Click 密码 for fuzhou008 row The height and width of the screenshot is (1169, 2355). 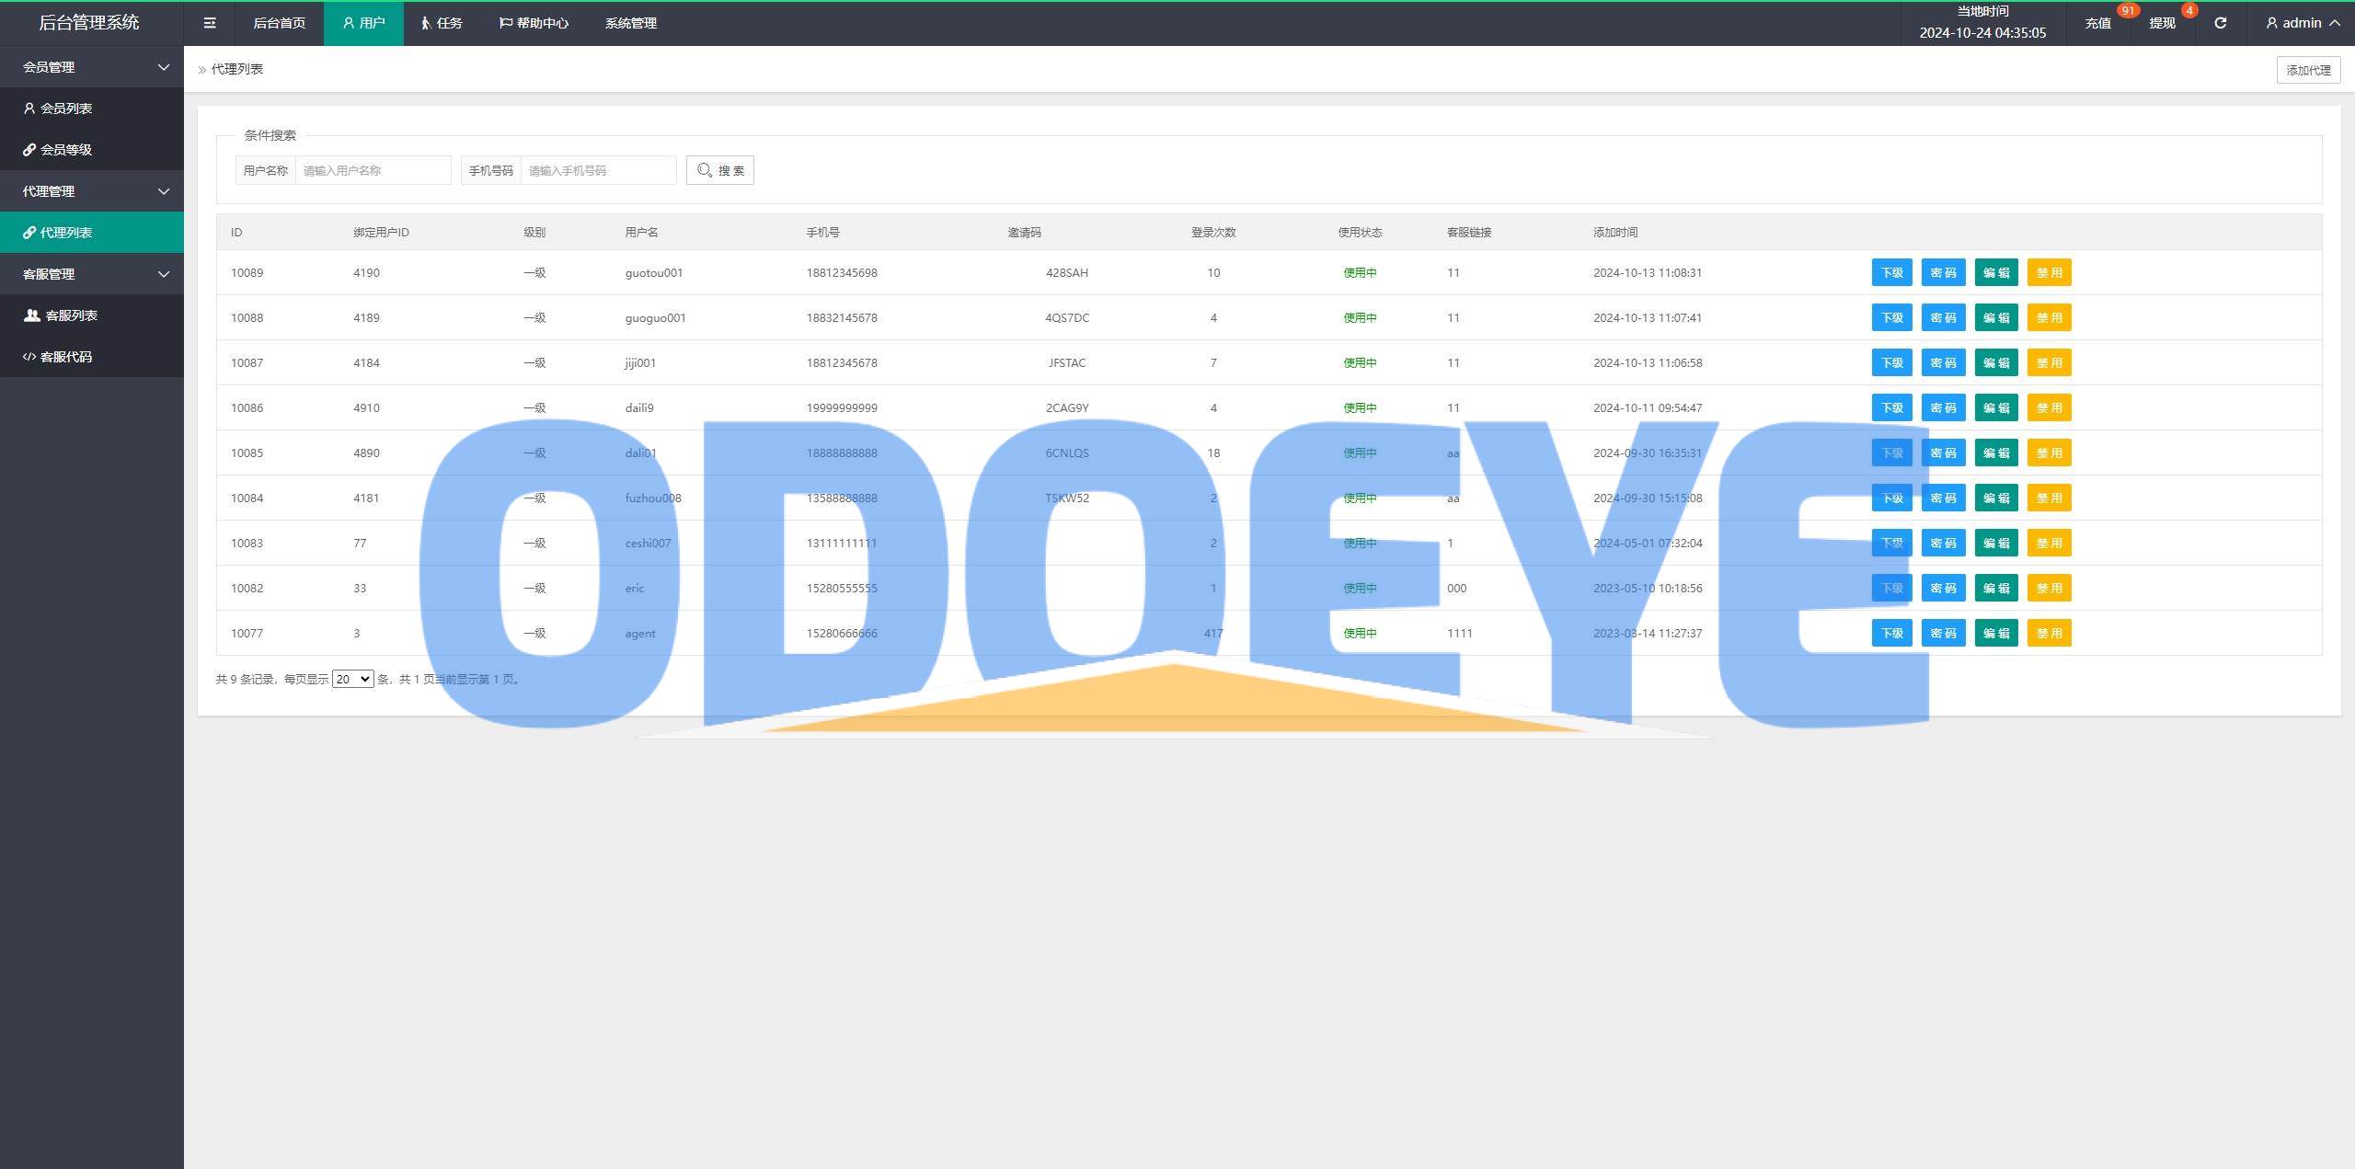click(x=1943, y=498)
